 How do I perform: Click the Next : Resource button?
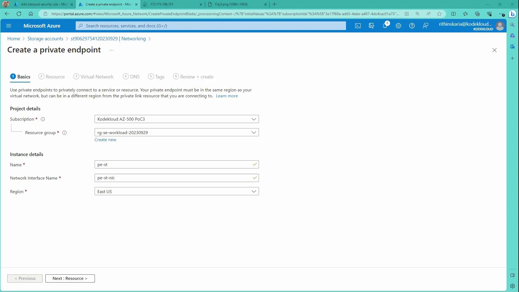click(70, 278)
